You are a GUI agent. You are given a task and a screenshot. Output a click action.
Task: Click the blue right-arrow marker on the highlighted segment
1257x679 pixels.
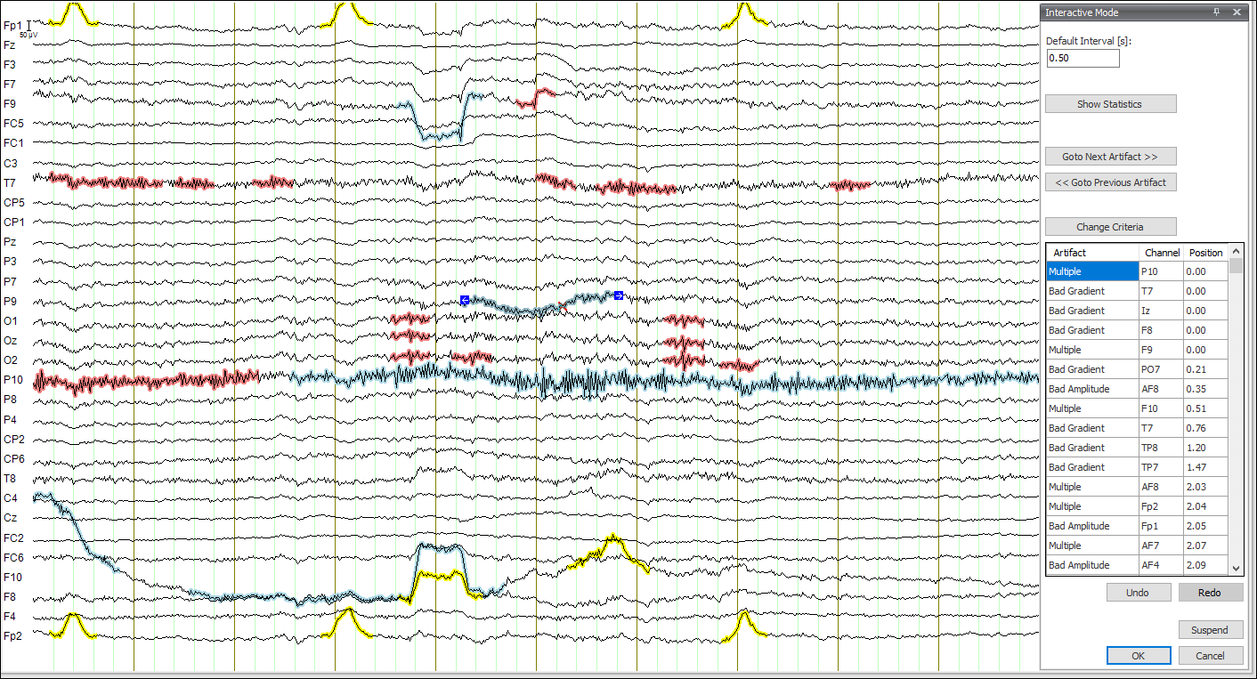click(x=618, y=295)
